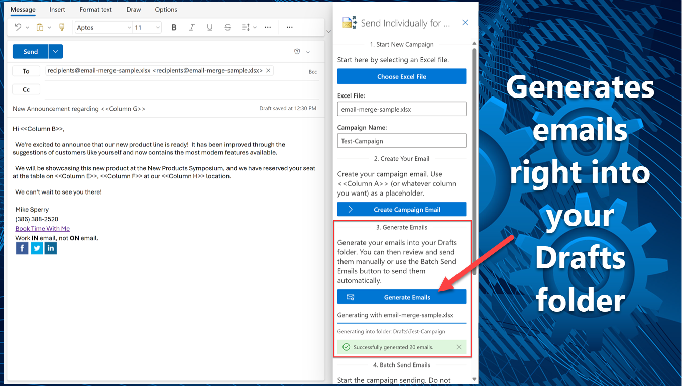Switch to the Insert tab
The height and width of the screenshot is (386, 686).
[57, 10]
